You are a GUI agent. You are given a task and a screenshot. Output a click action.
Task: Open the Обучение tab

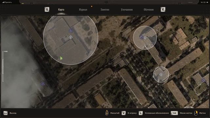pos(149,10)
